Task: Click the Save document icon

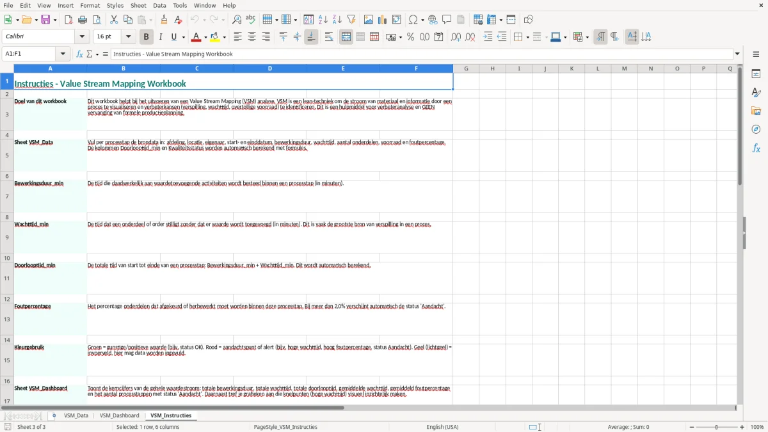Action: (45, 20)
